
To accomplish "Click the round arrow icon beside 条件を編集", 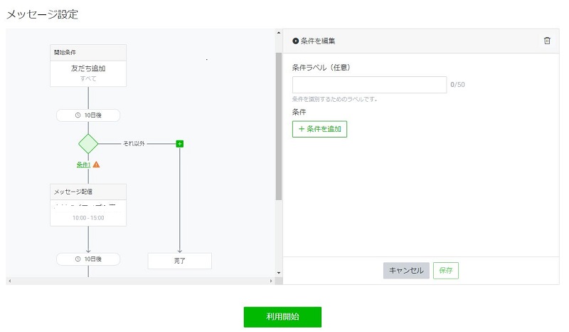I will (x=295, y=41).
